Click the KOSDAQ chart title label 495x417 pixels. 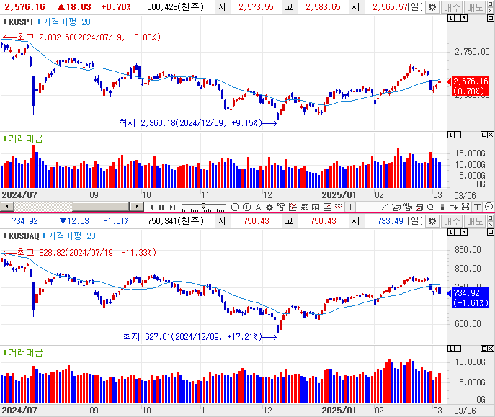[x=22, y=236]
